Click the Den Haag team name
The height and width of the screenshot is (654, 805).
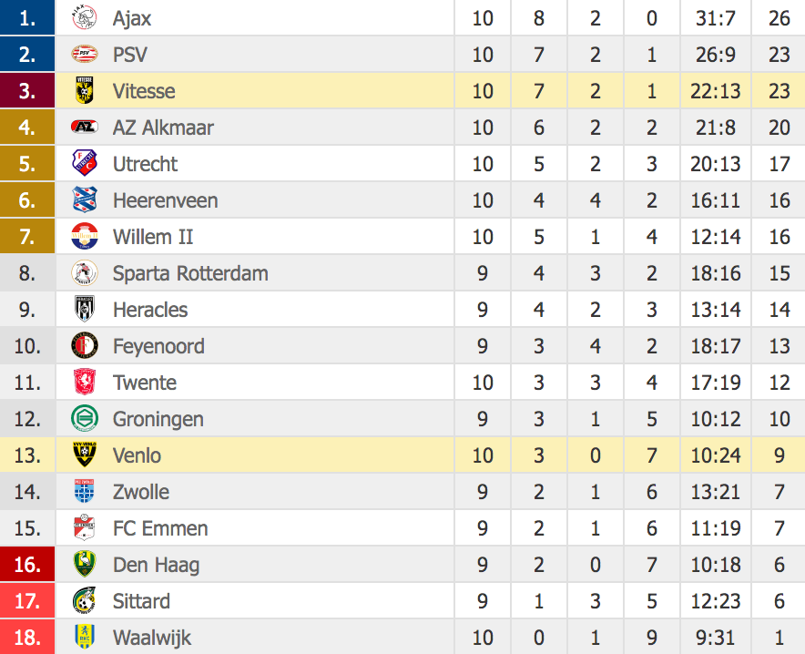(x=156, y=565)
